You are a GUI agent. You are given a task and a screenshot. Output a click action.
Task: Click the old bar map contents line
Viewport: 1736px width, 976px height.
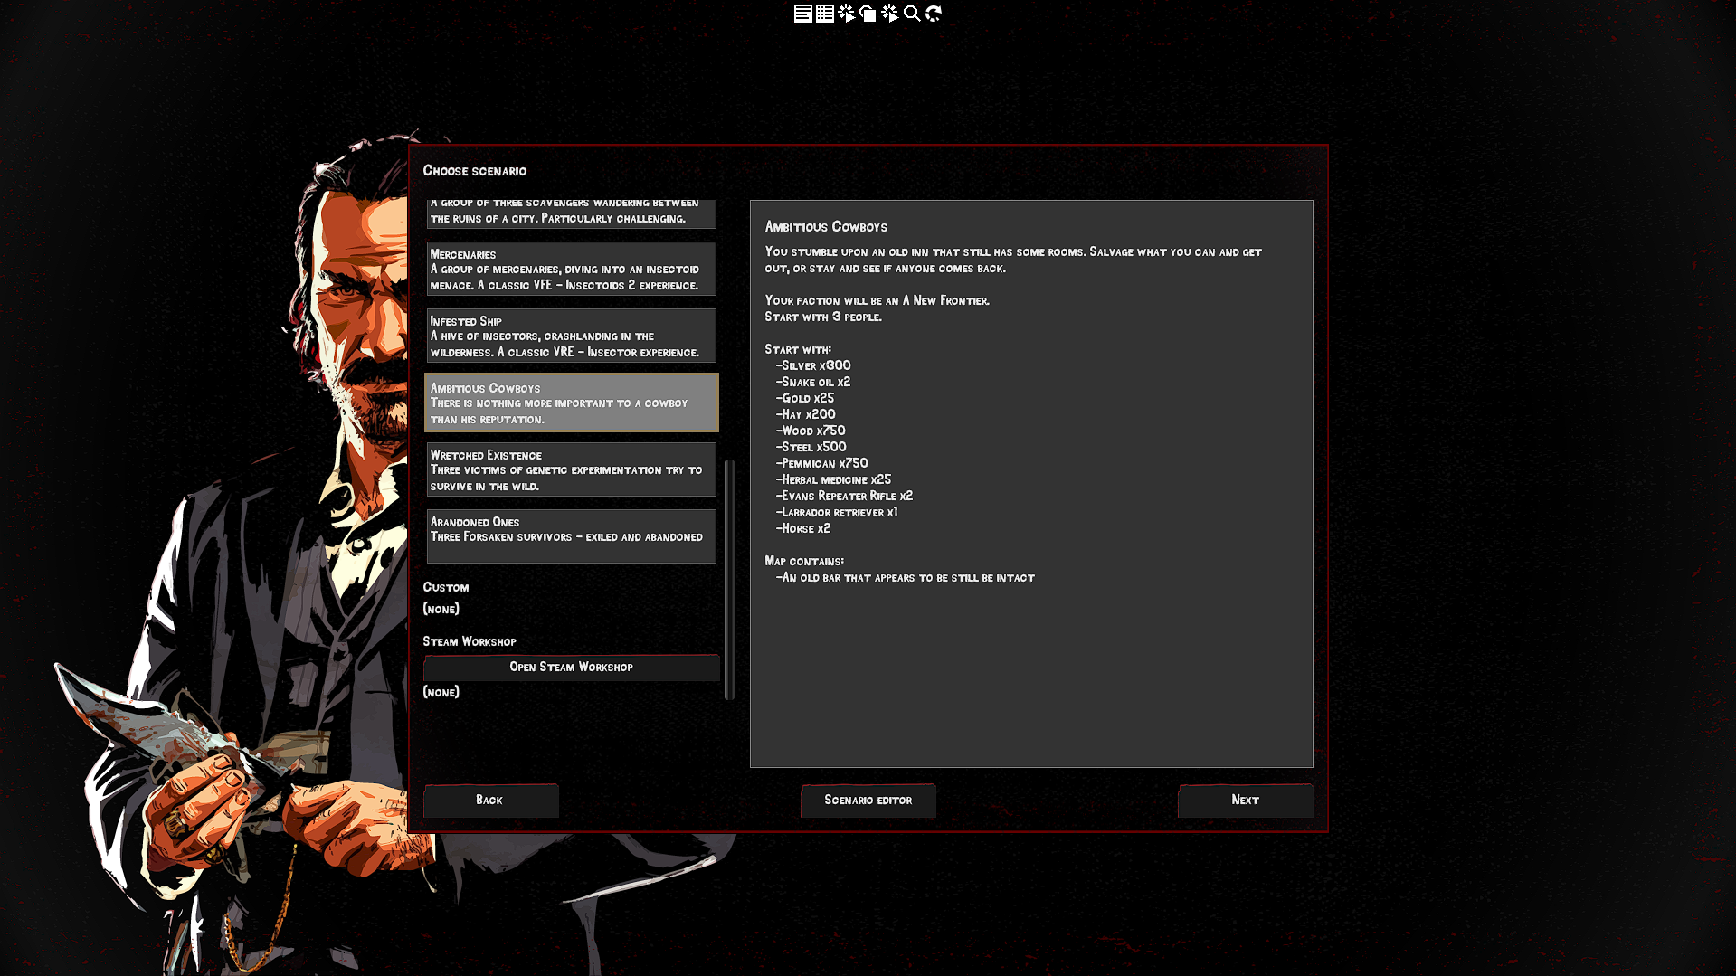pos(907,578)
